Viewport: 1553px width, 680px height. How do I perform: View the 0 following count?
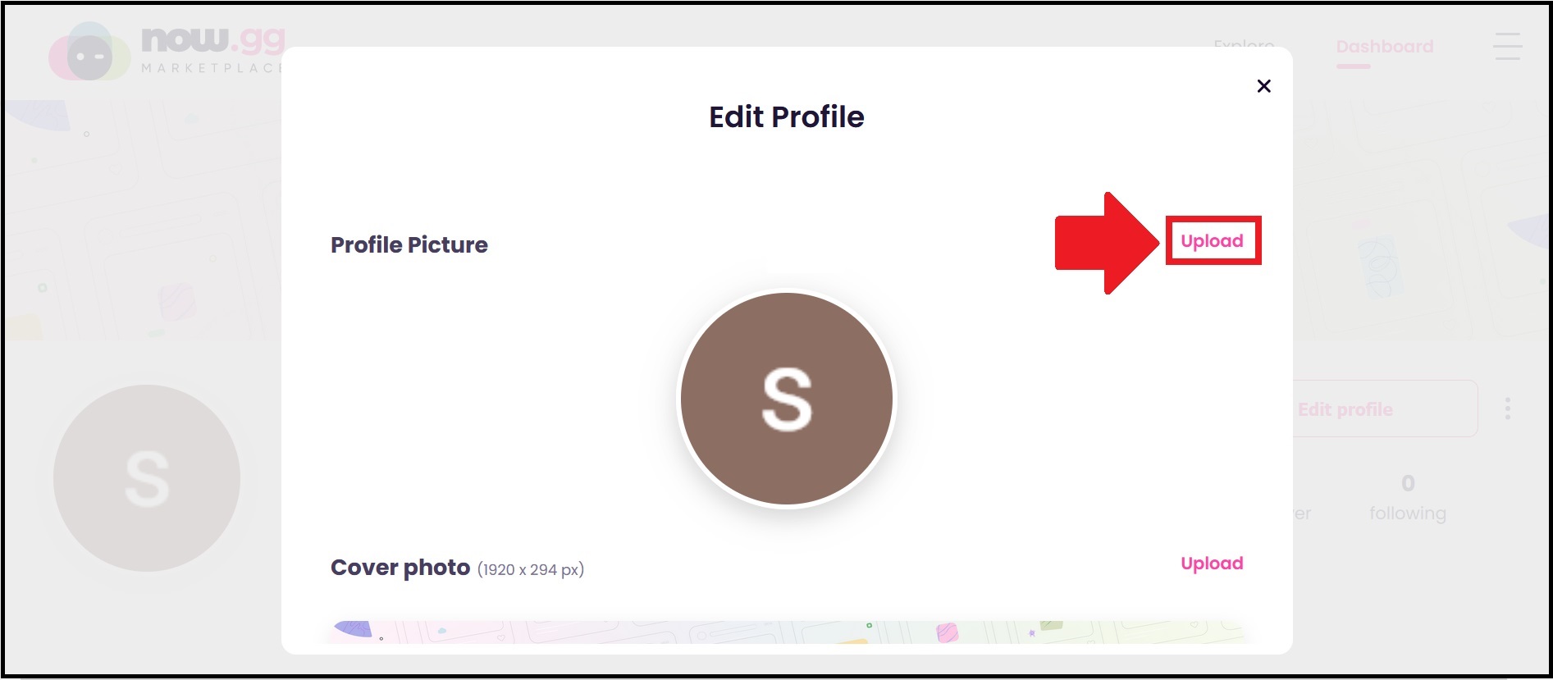(1408, 483)
